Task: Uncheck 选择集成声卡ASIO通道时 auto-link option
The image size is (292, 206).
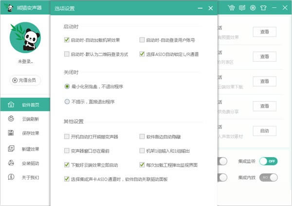Action: point(67,179)
